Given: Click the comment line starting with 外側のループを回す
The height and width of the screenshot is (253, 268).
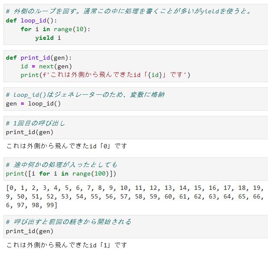Looking at the screenshot, I should [129, 11].
